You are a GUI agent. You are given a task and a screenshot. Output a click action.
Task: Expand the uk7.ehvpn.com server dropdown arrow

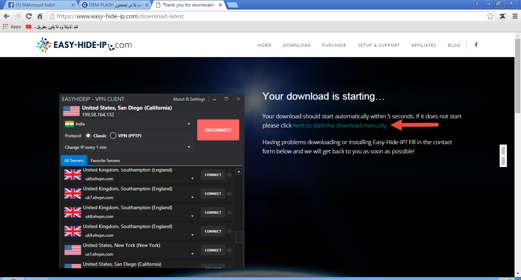[193, 197]
